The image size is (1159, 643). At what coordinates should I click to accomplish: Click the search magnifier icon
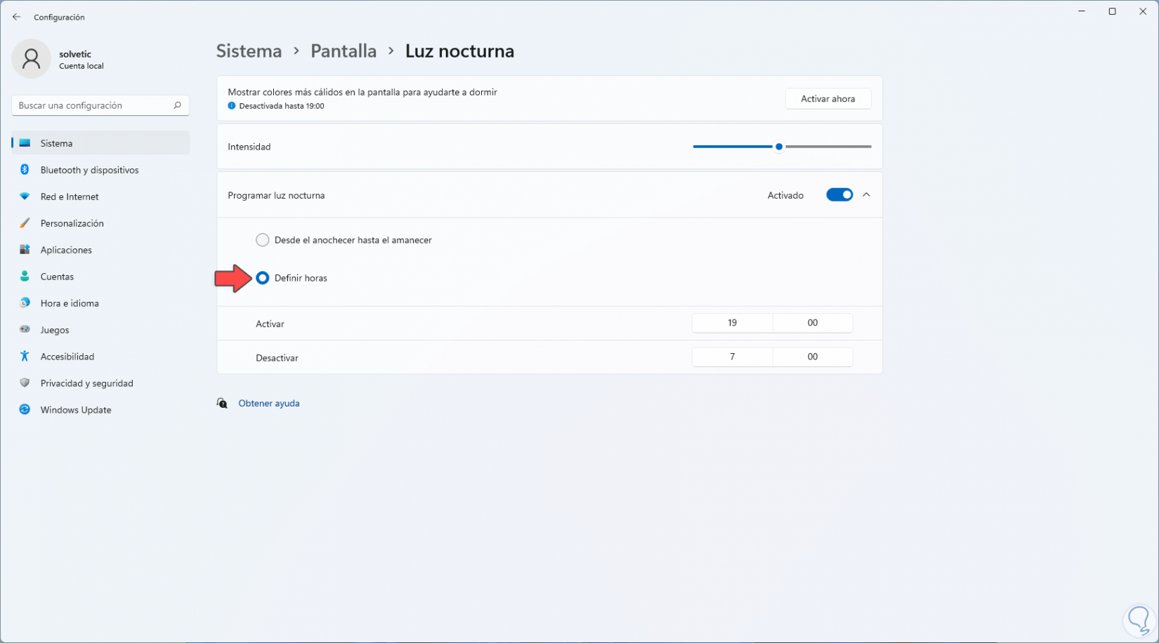coord(177,105)
